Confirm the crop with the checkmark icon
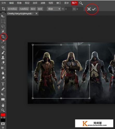Image resolution: width=115 pixels, height=129 pixels. point(94,9)
